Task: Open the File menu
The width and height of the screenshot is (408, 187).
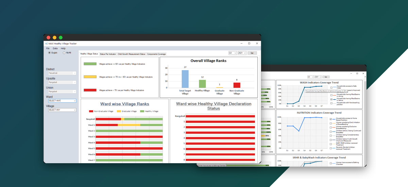Action: point(48,48)
